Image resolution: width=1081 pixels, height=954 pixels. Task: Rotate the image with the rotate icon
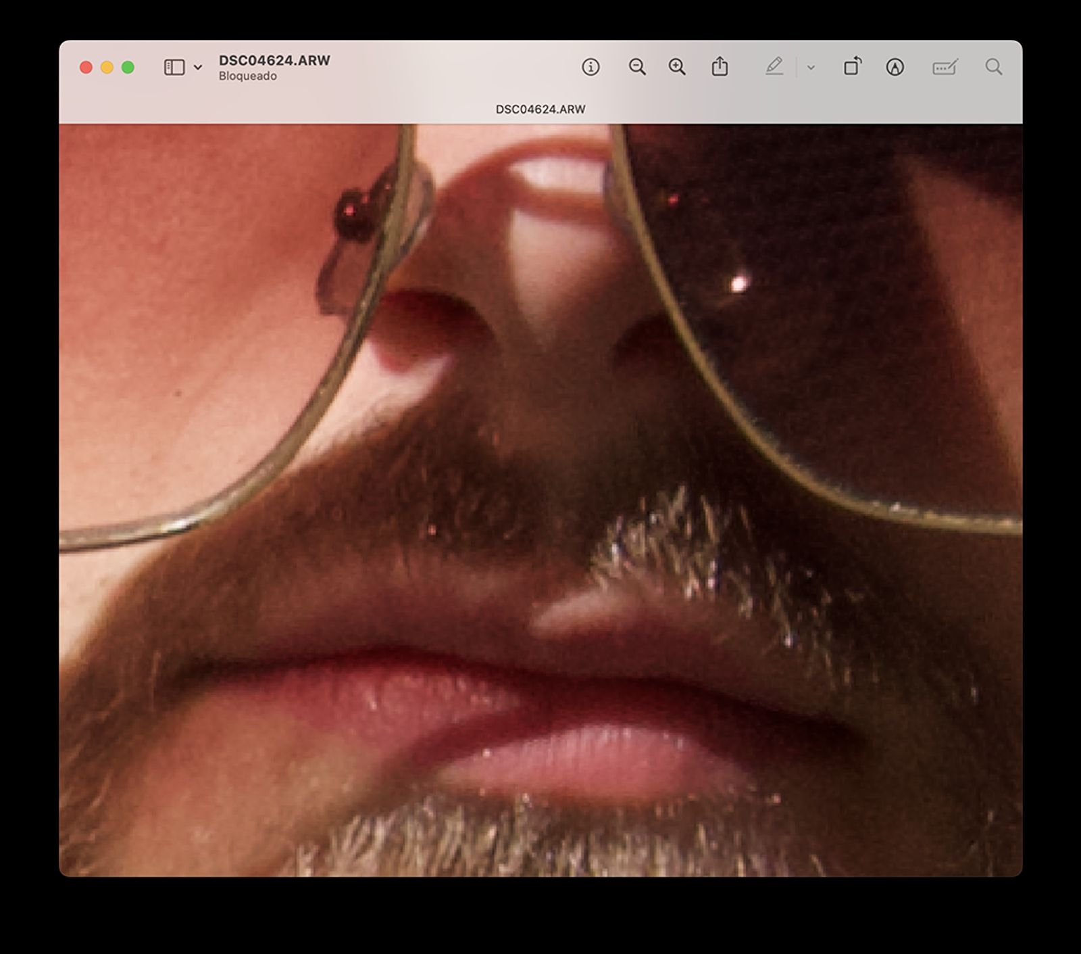[x=852, y=66]
